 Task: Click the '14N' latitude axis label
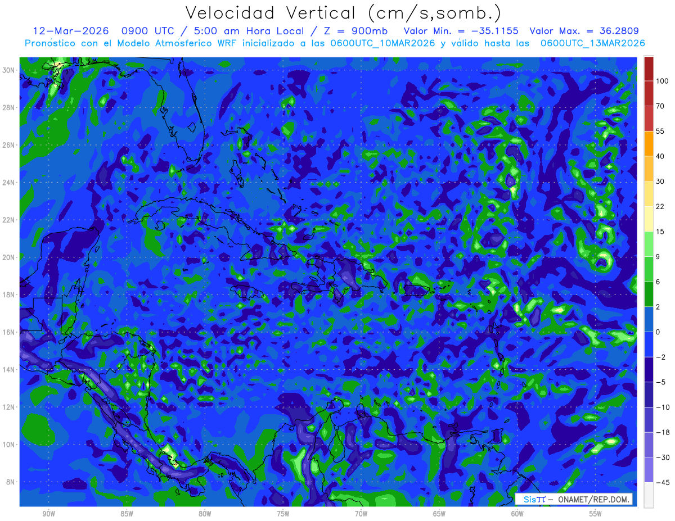coord(10,370)
